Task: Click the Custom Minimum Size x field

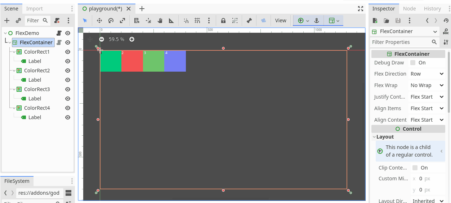Action: [x=428, y=179]
